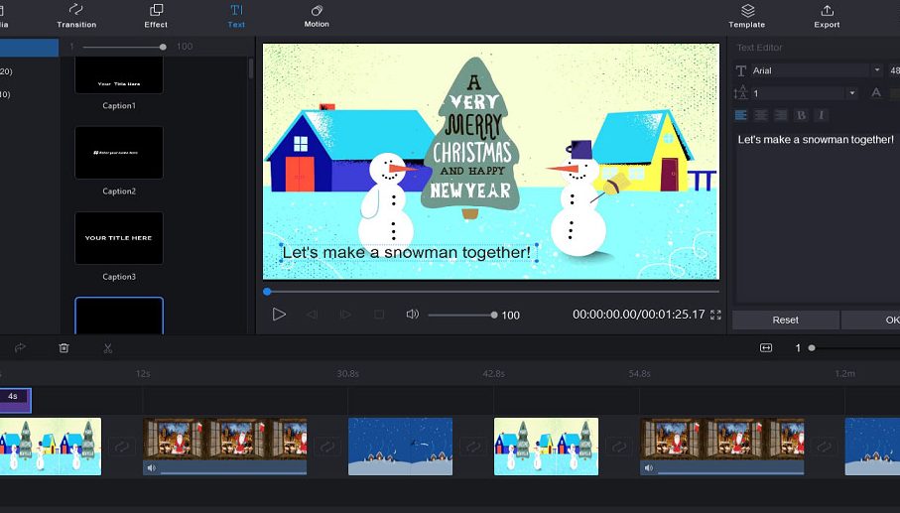
Task: Add transition after second snowman clip
Action: [619, 447]
